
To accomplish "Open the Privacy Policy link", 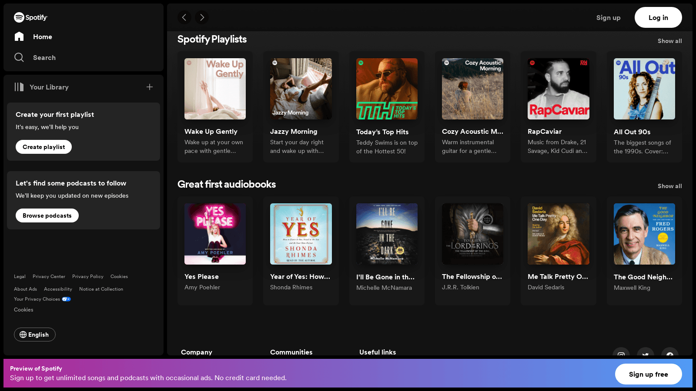I will click(88, 276).
